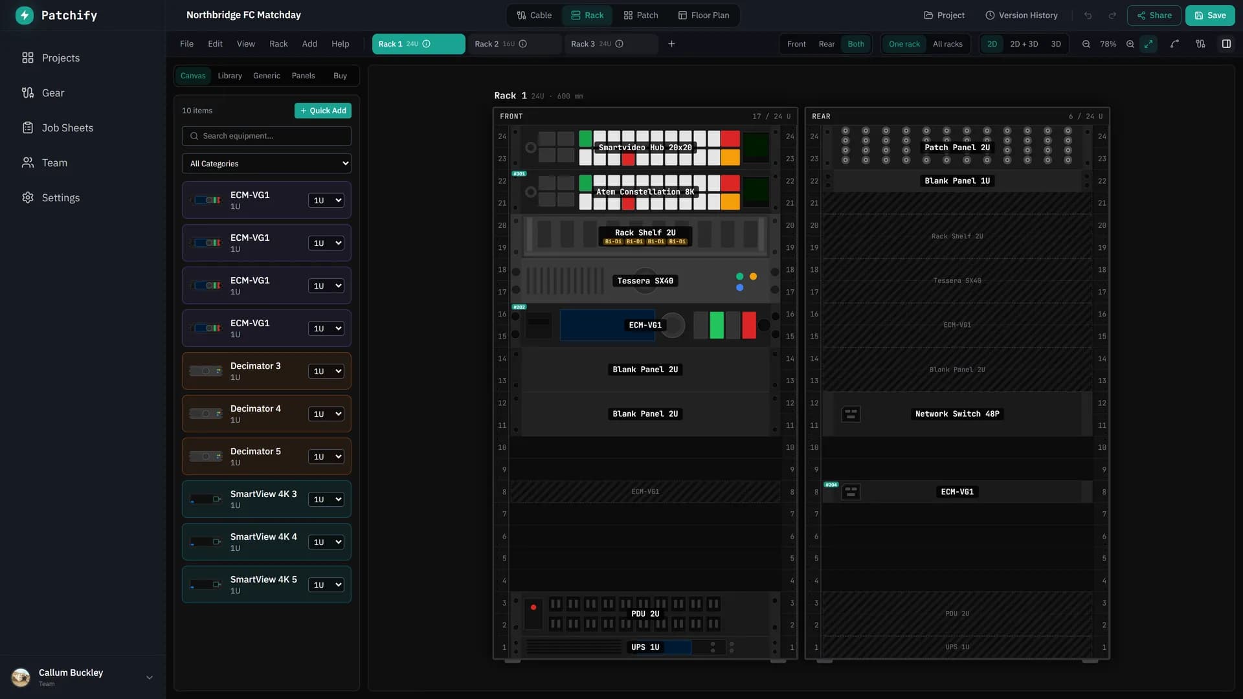Image resolution: width=1243 pixels, height=699 pixels.
Task: Open the All Categories dropdown
Action: [x=267, y=164]
